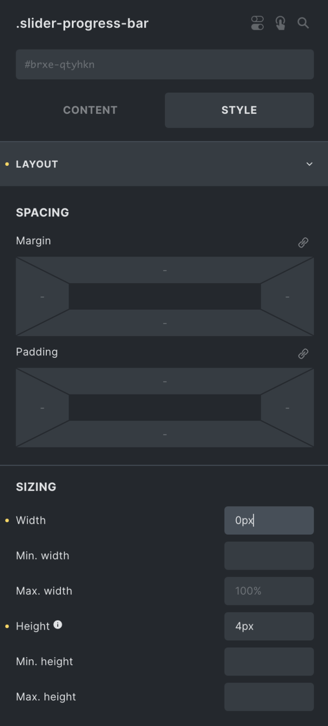
Task: Click the yellow indicator beside Height
Action: point(7,626)
